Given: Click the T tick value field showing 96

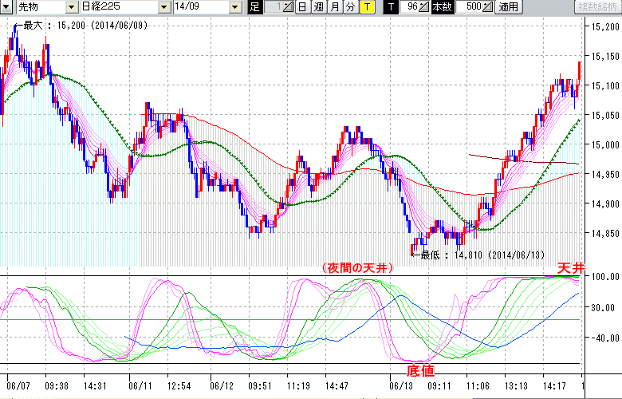Looking at the screenshot, I should click(x=410, y=7).
